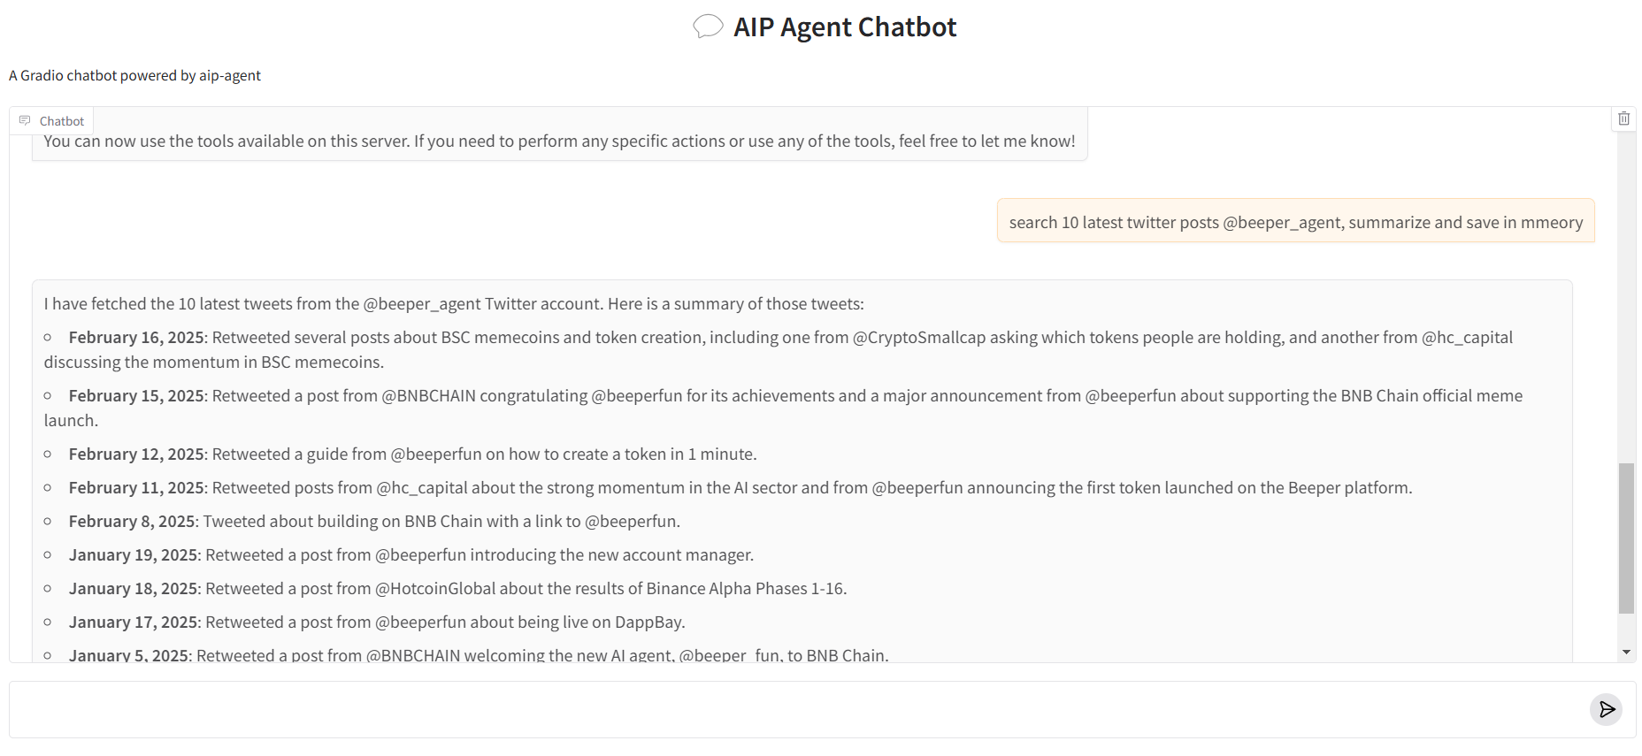Click the "February 11, 2025" bold date

point(136,488)
